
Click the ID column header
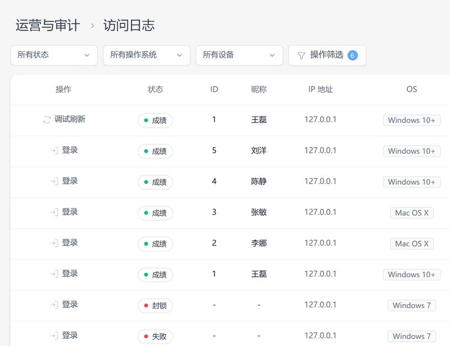click(x=214, y=89)
